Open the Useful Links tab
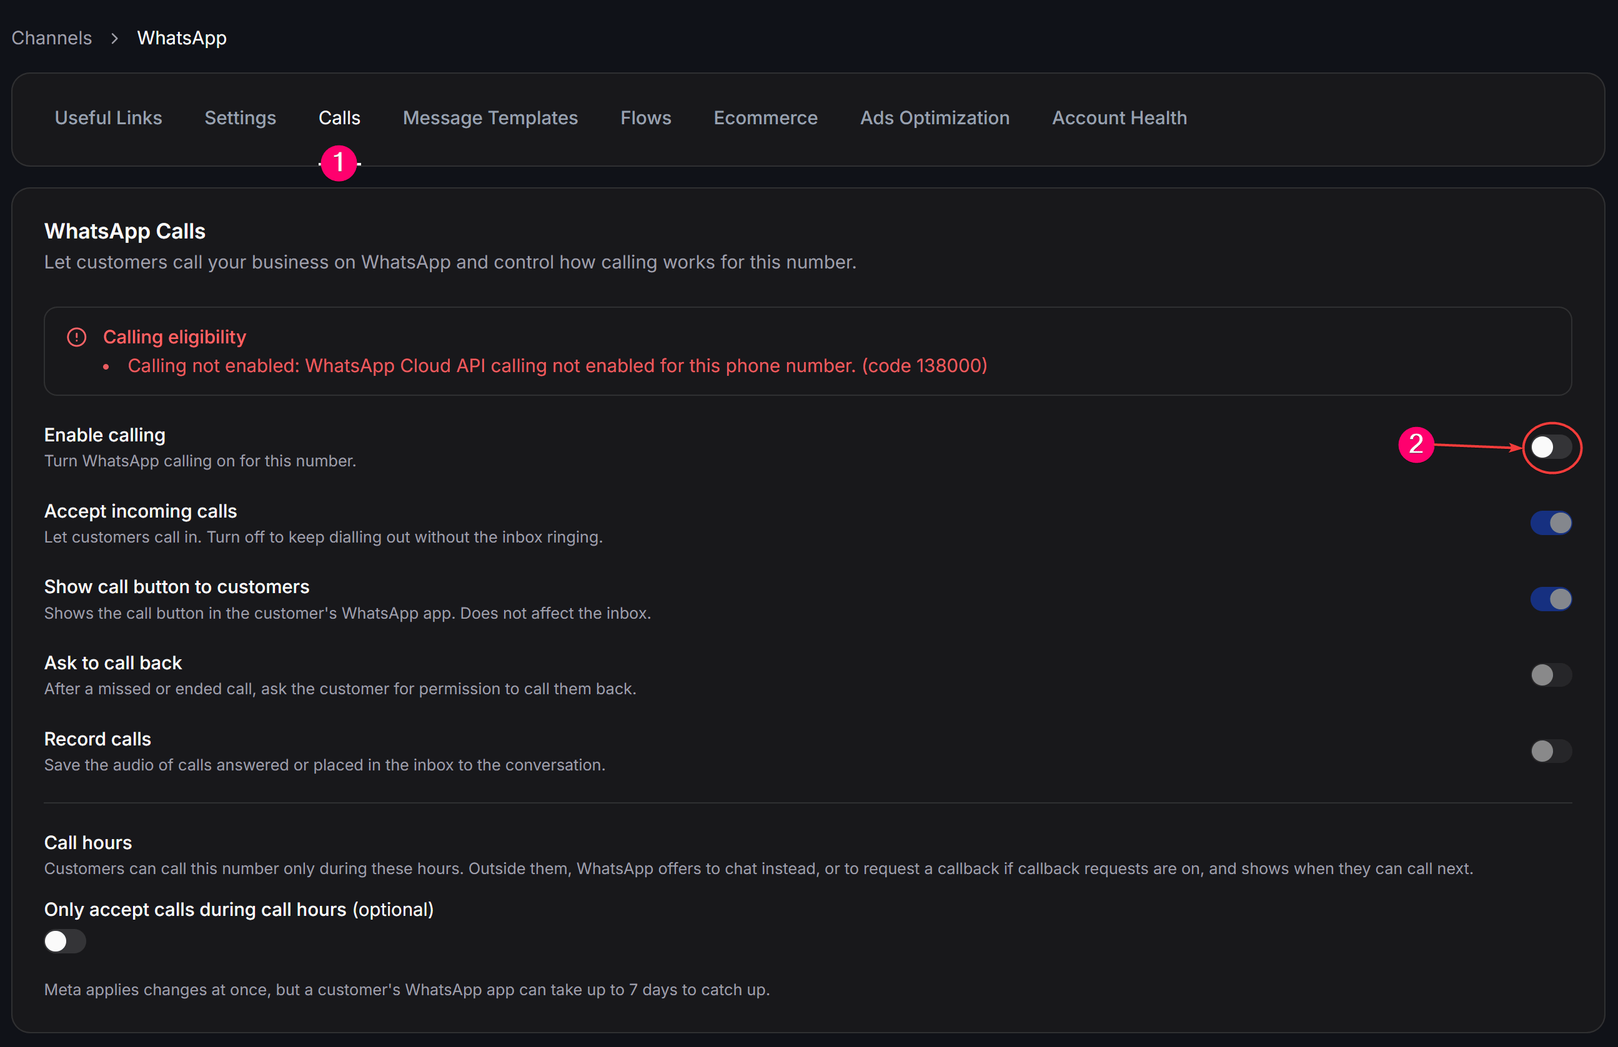The height and width of the screenshot is (1047, 1618). point(109,118)
